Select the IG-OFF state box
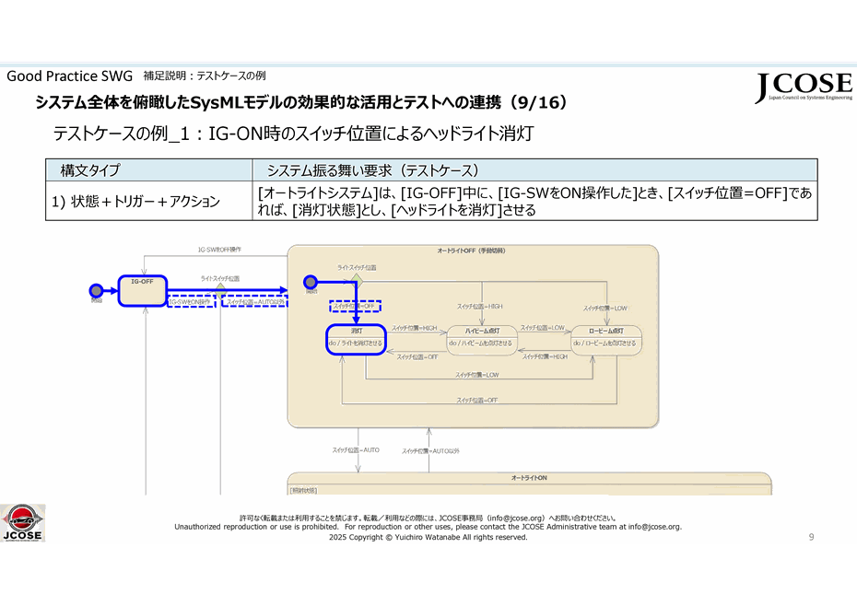 (x=143, y=291)
